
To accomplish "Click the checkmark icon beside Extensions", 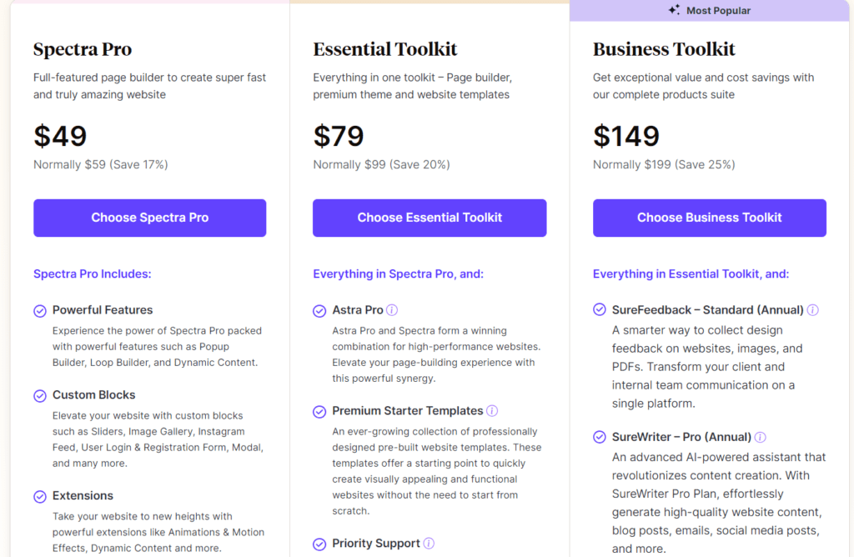I will click(x=39, y=496).
